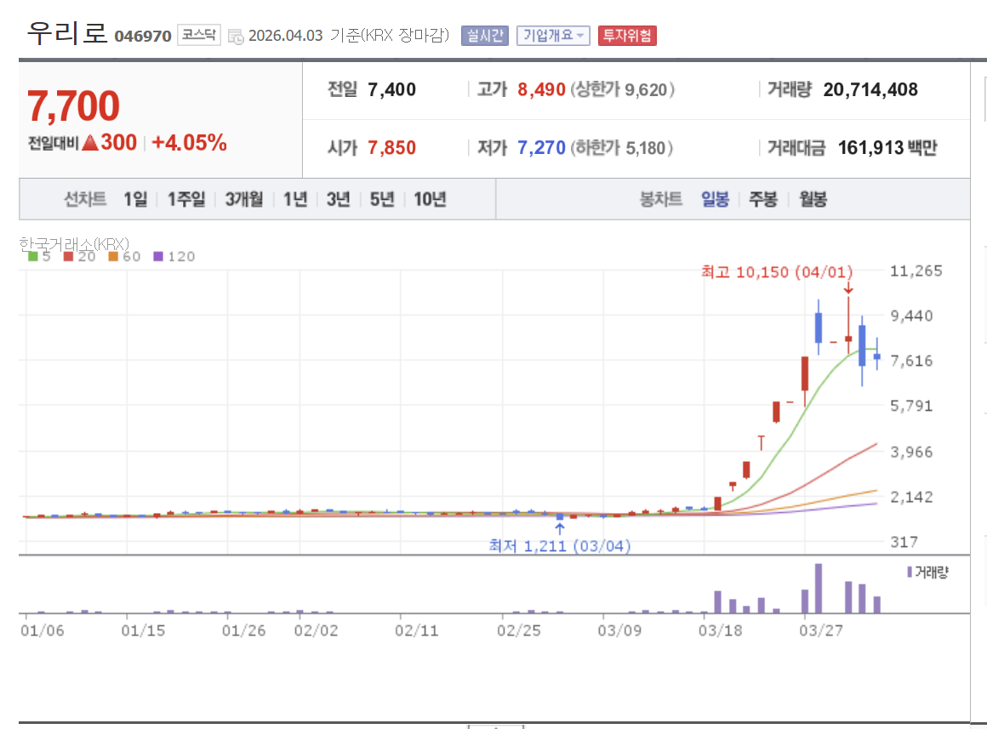Image resolution: width=987 pixels, height=729 pixels.
Task: Select the 1주일 line chart tab
Action: 186,200
